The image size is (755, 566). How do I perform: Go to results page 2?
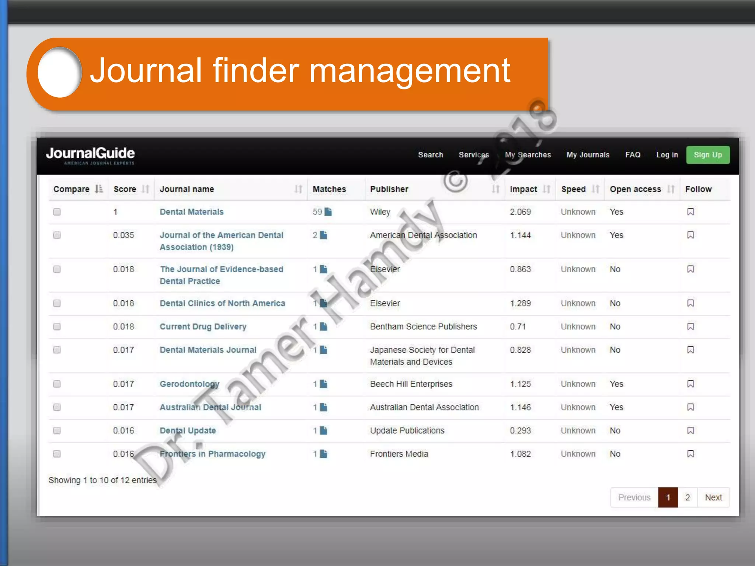(x=688, y=497)
